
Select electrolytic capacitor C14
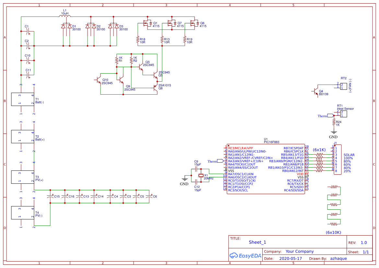point(94,196)
